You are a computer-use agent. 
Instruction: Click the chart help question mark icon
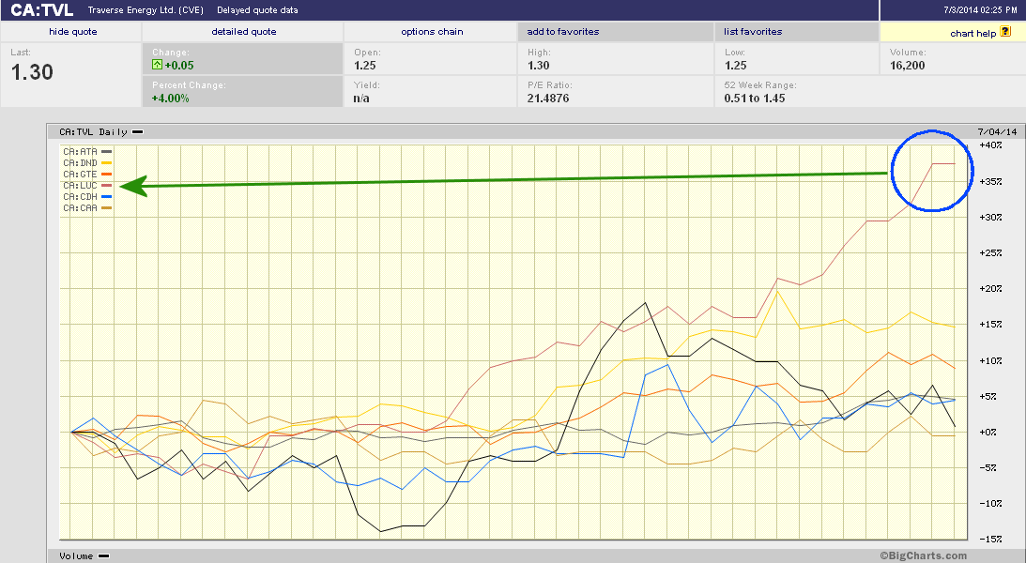click(1005, 31)
